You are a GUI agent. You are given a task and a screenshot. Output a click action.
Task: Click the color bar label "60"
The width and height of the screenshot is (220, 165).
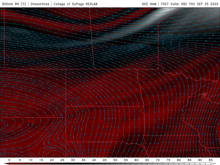pyautogui.click(x=136, y=160)
